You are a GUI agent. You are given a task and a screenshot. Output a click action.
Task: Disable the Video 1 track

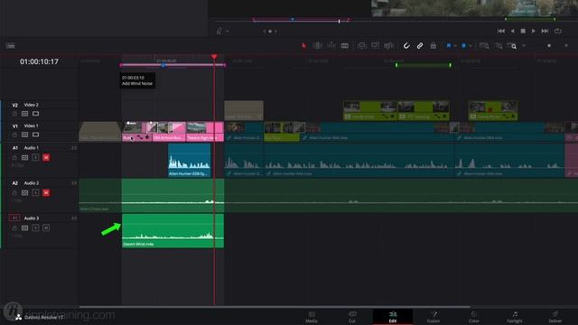coord(35,135)
